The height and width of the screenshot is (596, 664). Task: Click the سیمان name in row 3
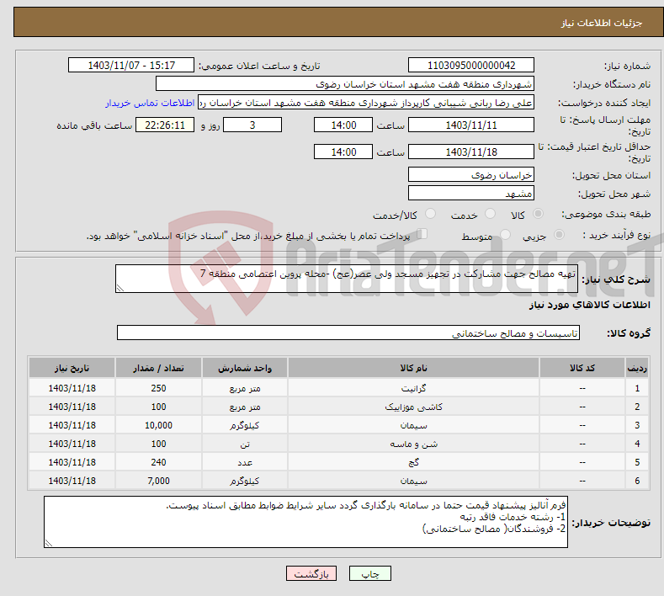click(x=413, y=425)
